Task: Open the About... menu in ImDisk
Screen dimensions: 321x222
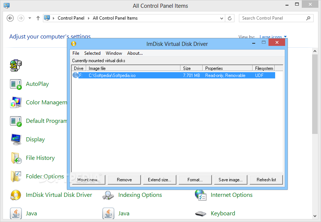Action: tap(135, 53)
